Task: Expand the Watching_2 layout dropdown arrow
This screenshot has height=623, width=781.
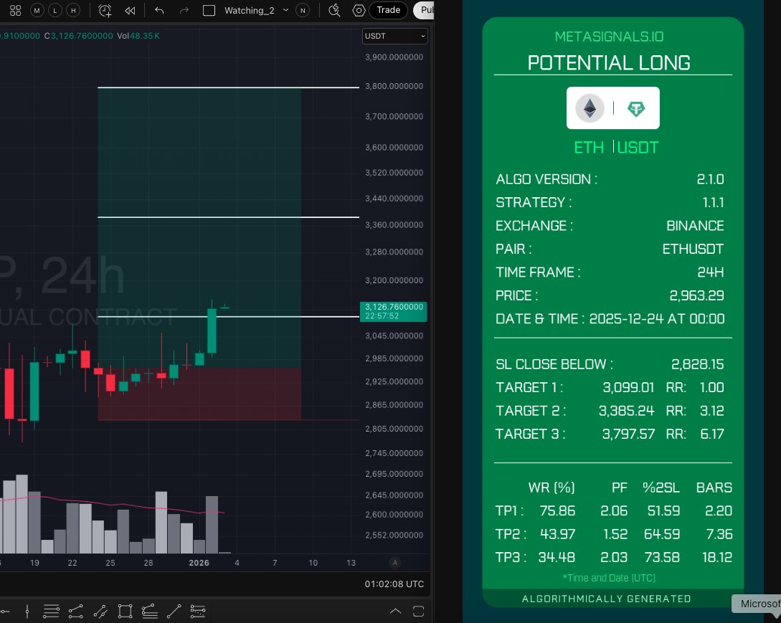Action: (286, 10)
